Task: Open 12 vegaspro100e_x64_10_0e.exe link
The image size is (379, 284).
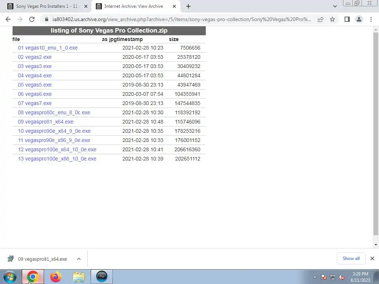Action: (x=57, y=149)
